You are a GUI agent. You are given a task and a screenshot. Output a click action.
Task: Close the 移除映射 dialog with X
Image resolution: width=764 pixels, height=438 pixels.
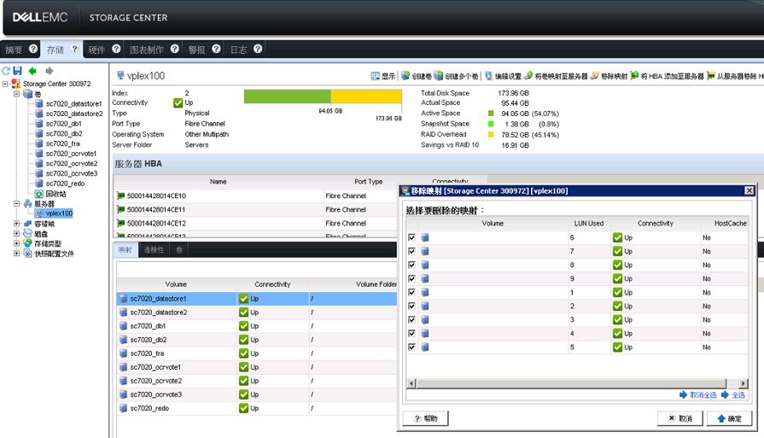tap(749, 190)
